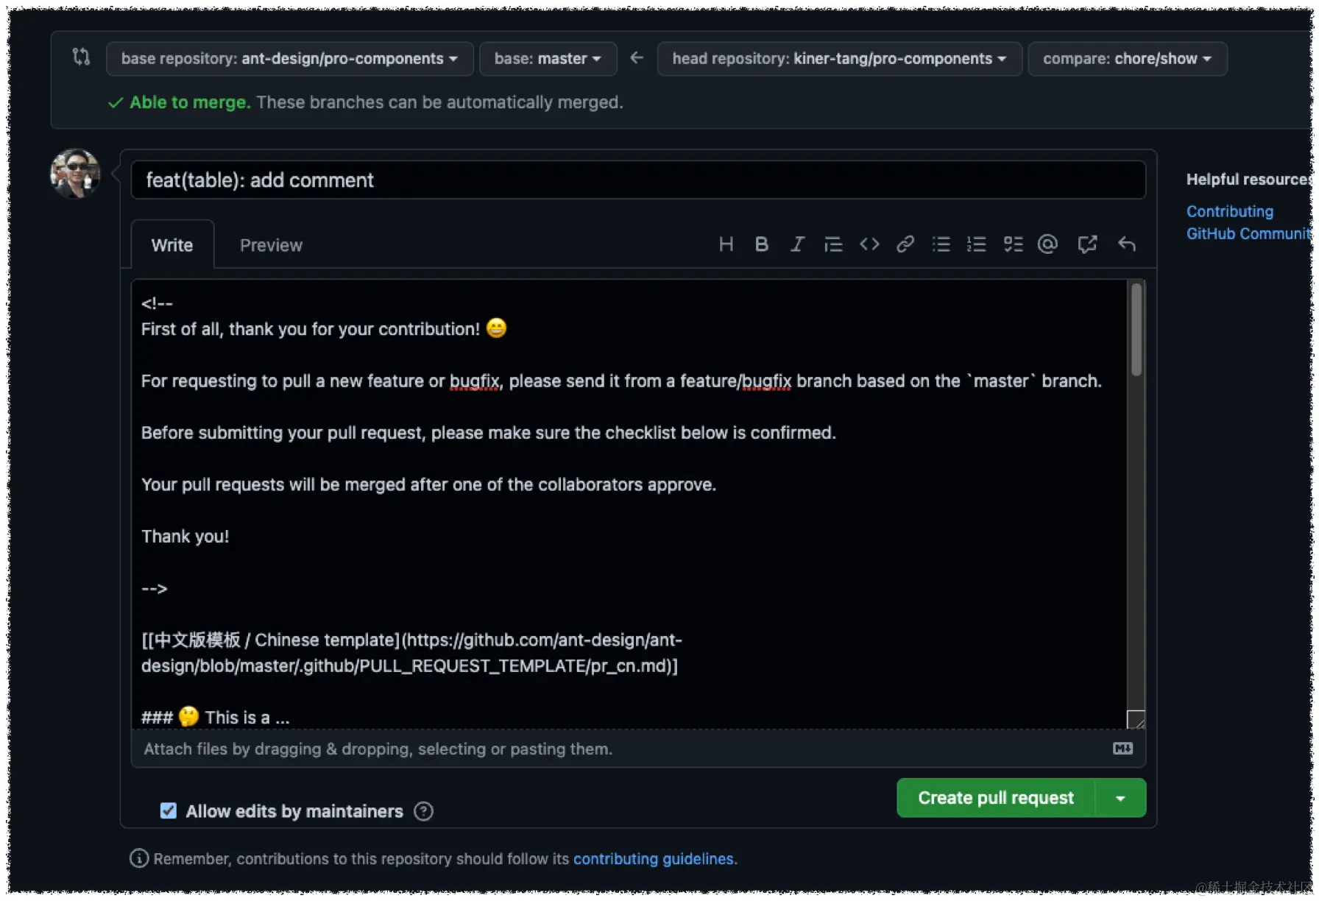Click the Helpful resources heading
1319x901 pixels.
(1248, 179)
